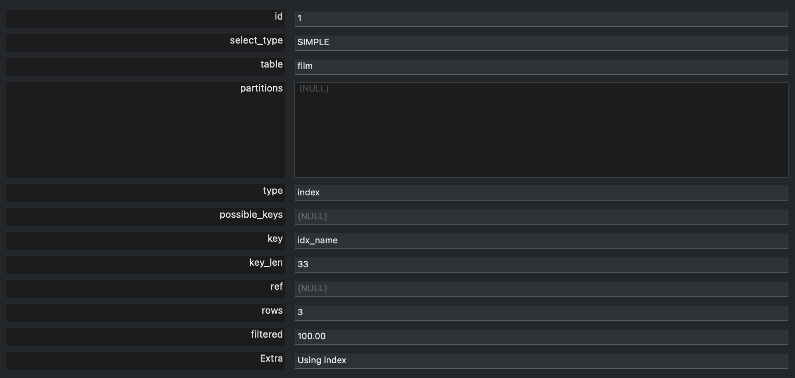Click the id field containing 1
Screen dimensions: 795x378
(x=541, y=18)
